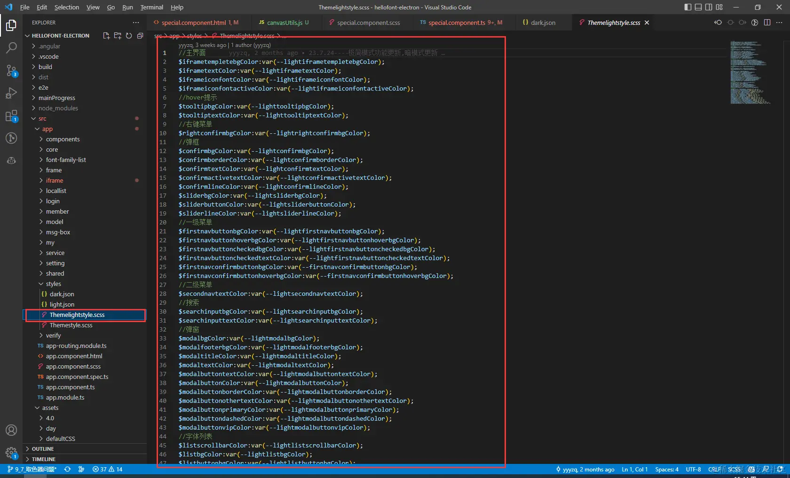Click the yyyzq, 2 months ago blame status
Image resolution: width=790 pixels, height=478 pixels.
click(x=585, y=469)
